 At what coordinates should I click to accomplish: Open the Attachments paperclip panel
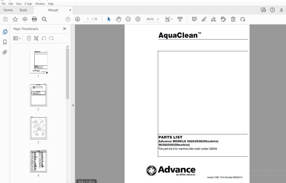pyautogui.click(x=5, y=52)
